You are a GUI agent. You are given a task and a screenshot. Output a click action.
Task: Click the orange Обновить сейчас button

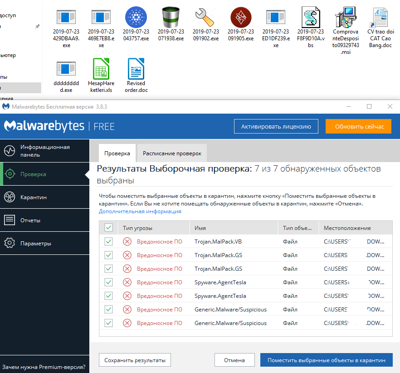pos(358,126)
